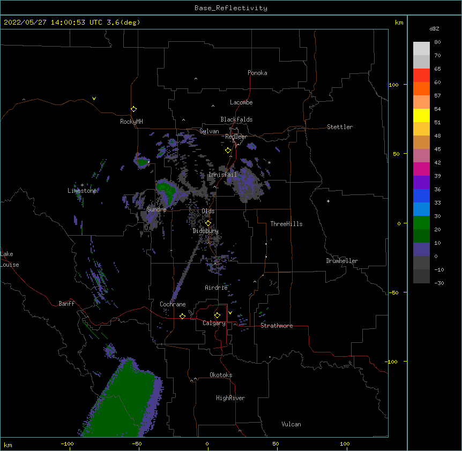Click the Drumheller label
Image resolution: width=462 pixels, height=451 pixels.
coord(342,261)
